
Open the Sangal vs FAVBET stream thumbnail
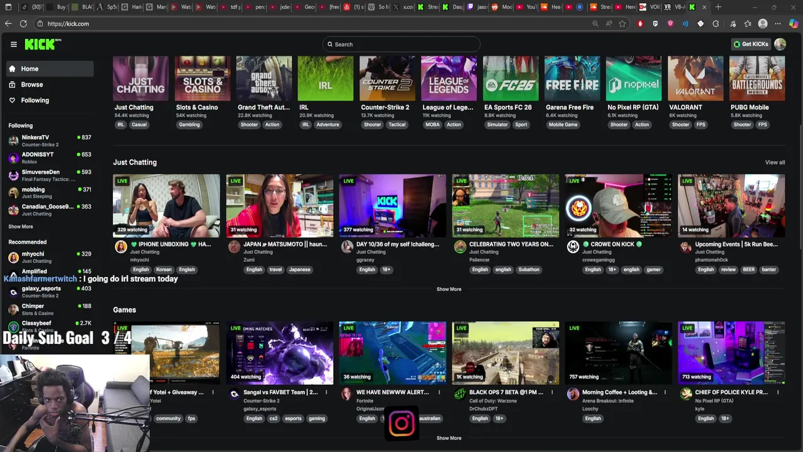point(279,353)
